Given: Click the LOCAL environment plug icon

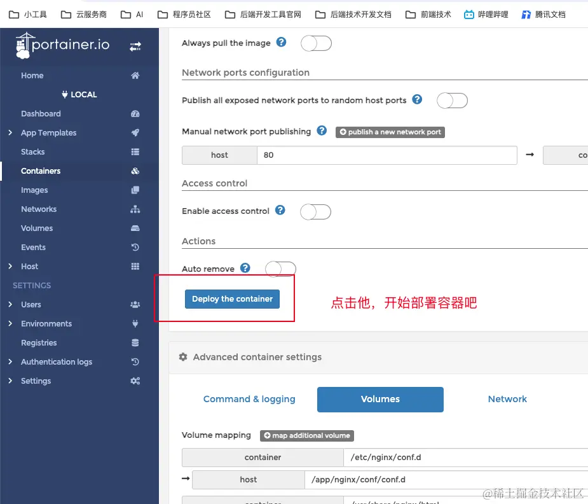Looking at the screenshot, I should 65,94.
